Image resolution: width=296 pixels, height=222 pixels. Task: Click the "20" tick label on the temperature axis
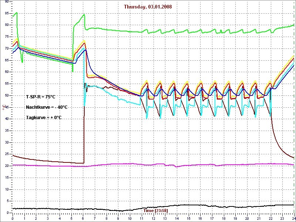7,166
